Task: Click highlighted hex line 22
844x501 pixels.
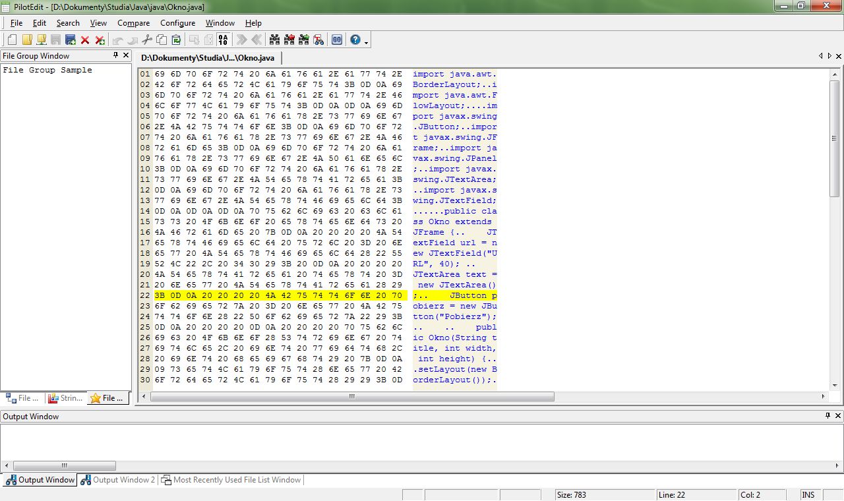Action: pos(279,295)
